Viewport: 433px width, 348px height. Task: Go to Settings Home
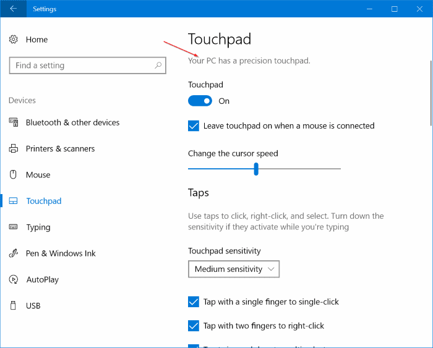pyautogui.click(x=36, y=40)
